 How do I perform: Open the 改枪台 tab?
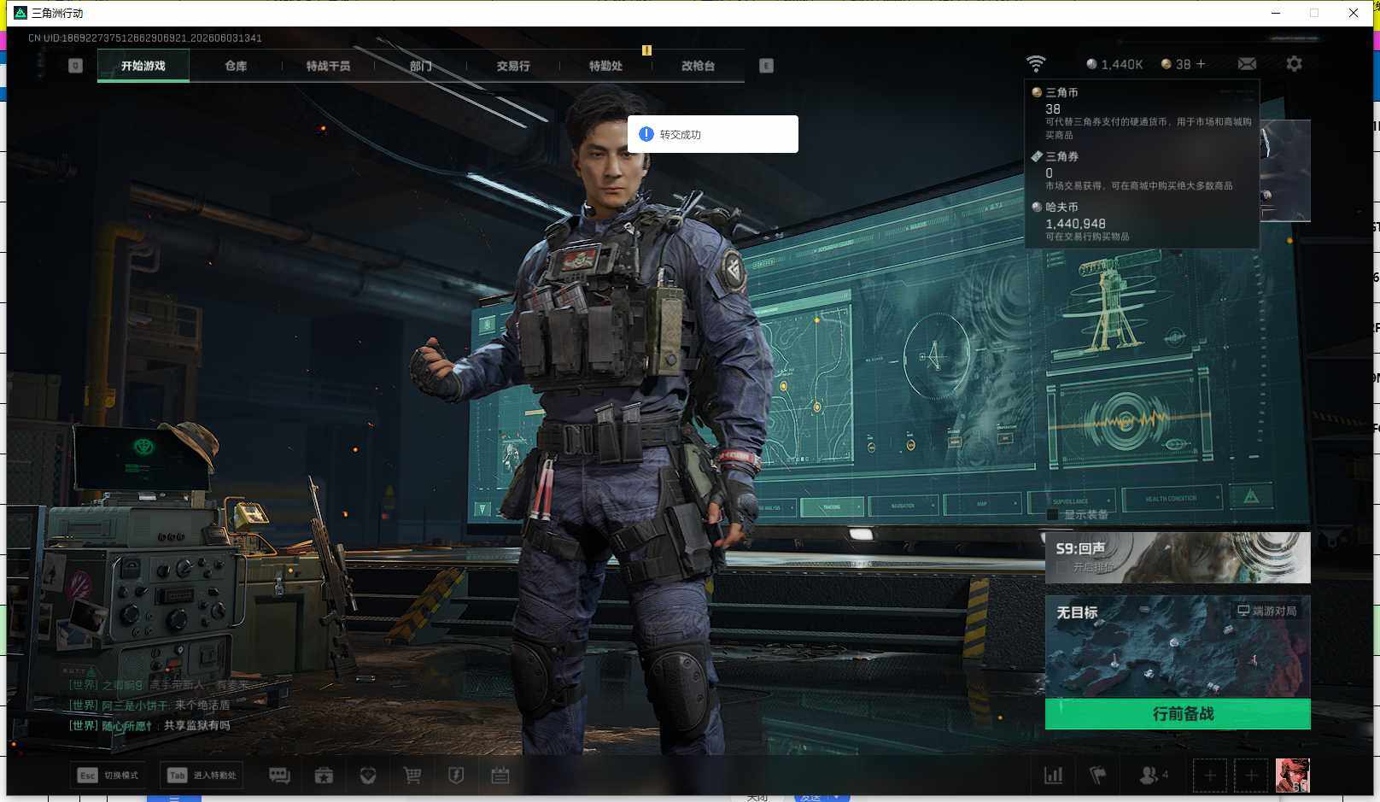698,66
